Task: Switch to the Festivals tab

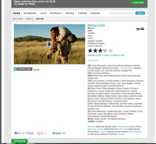Action: tap(56, 13)
